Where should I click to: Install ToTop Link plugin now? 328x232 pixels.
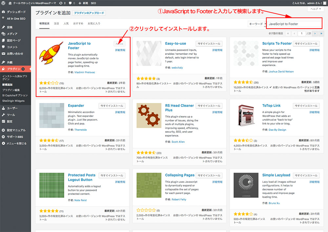306,106
